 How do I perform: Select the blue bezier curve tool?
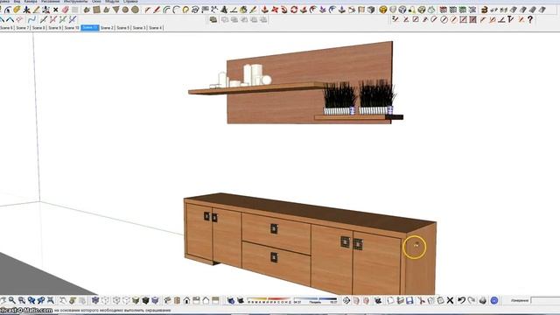tap(32, 19)
